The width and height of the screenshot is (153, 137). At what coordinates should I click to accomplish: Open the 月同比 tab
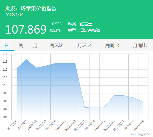point(140,46)
